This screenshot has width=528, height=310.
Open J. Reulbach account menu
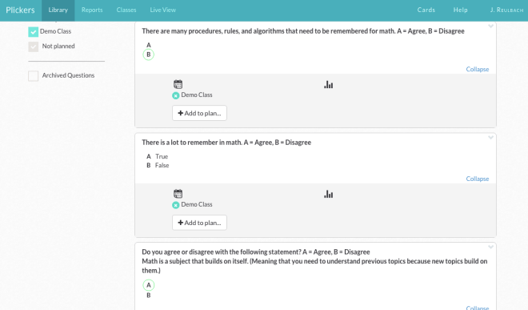[506, 10]
